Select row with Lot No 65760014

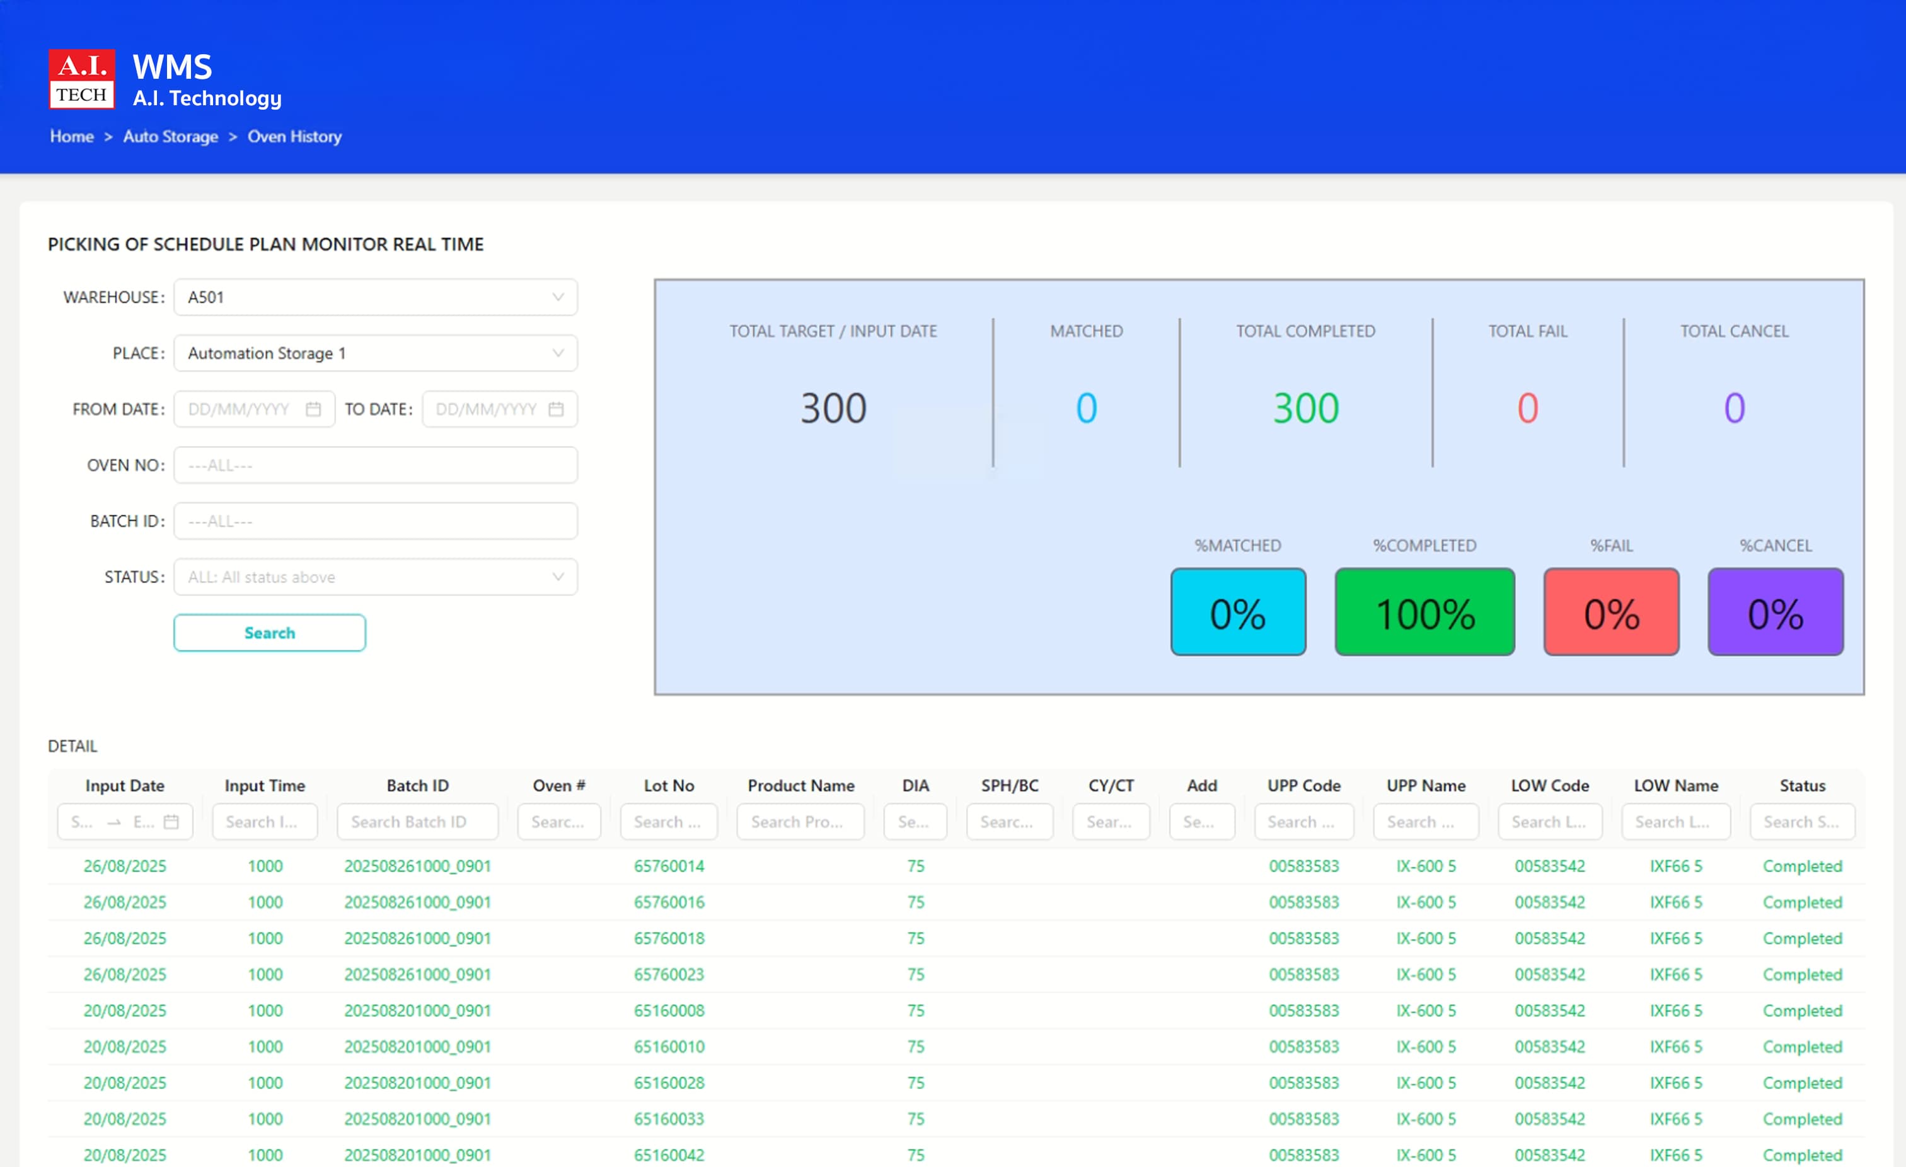[956, 866]
